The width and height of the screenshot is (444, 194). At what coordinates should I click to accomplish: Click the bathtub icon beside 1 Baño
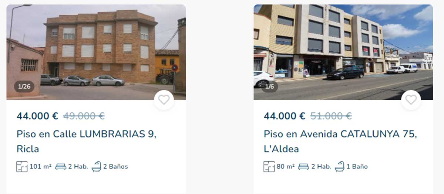[x=339, y=167]
